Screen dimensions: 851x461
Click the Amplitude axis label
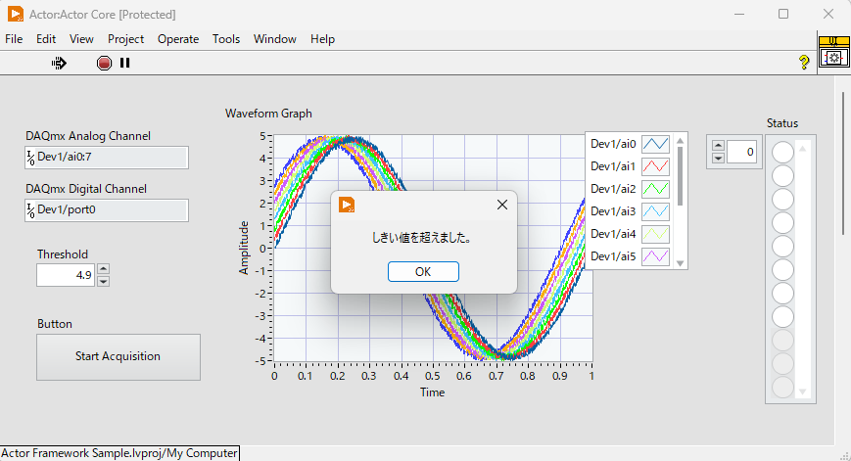pyautogui.click(x=244, y=248)
